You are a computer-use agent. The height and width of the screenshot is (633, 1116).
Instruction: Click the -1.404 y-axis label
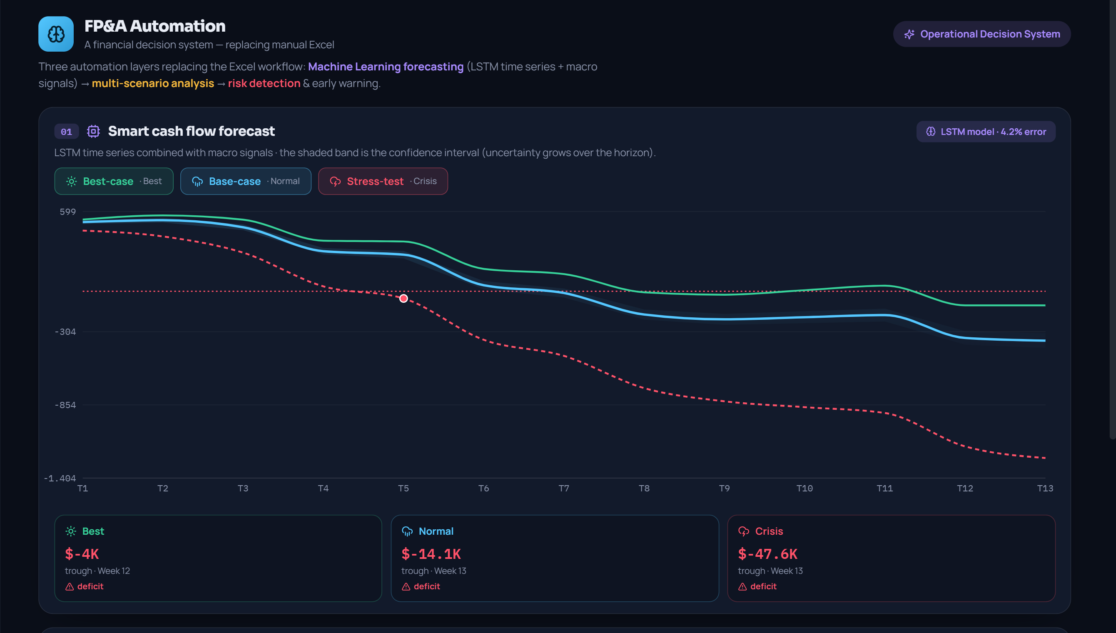60,478
